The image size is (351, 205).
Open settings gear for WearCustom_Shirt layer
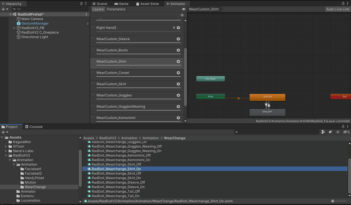tap(178, 61)
